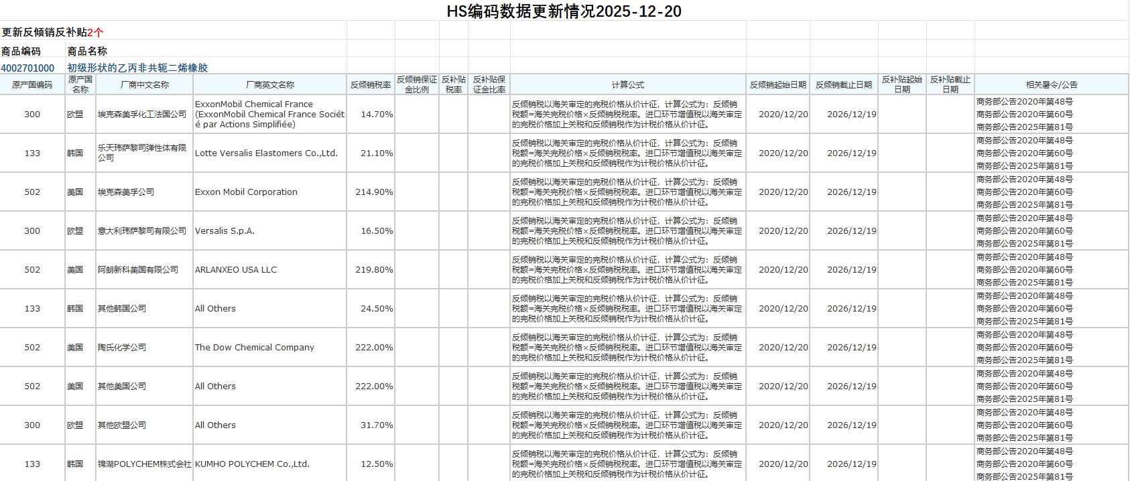Click product name 初级形状的乙丙非共轭二烯橡胶
1130x481 pixels.
pos(137,68)
